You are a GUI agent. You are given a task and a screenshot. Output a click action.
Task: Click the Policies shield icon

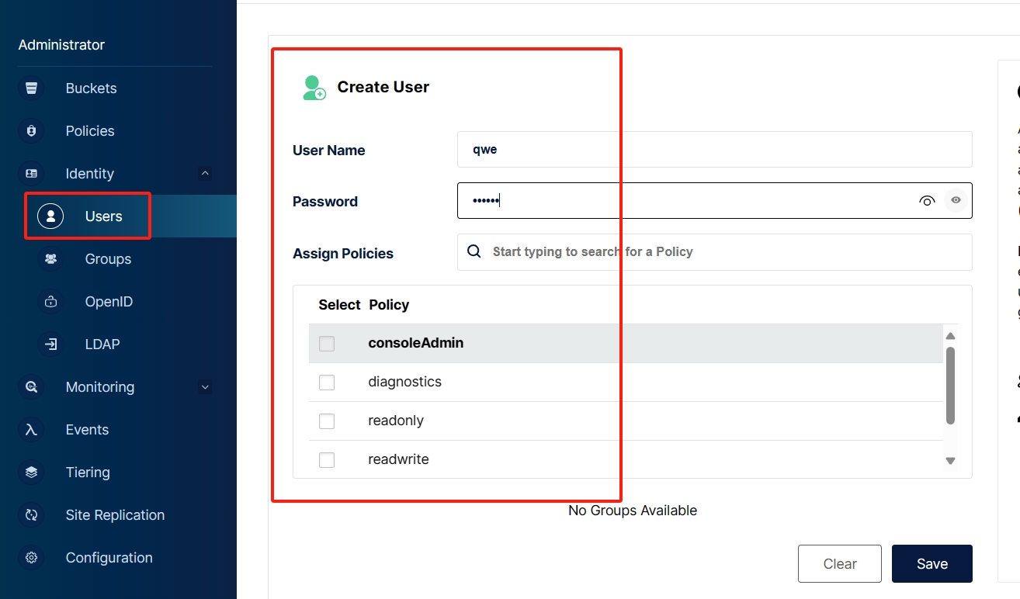coord(31,131)
